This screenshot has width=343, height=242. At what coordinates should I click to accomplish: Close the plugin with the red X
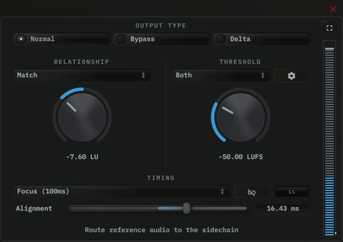333,9
